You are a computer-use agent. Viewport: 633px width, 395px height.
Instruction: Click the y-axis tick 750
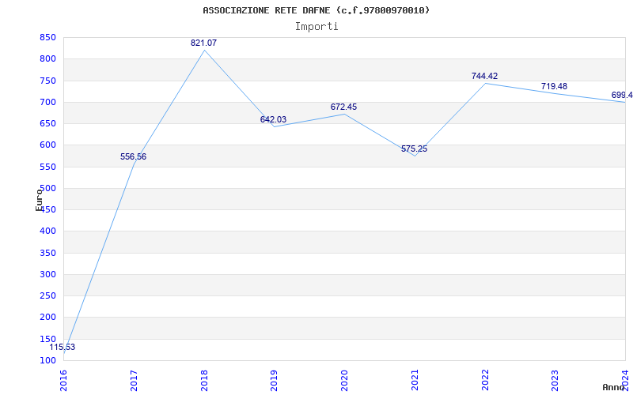[47, 81]
